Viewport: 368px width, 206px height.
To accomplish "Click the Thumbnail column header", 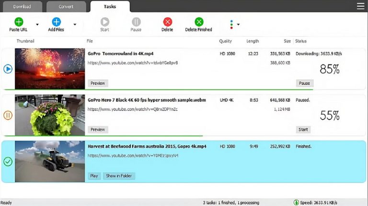I will pyautogui.click(x=25, y=41).
